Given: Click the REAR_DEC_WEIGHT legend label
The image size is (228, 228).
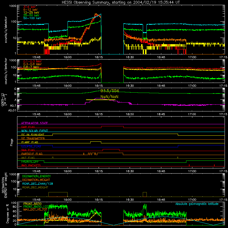Looking at the screenshot, I should click(35, 188).
